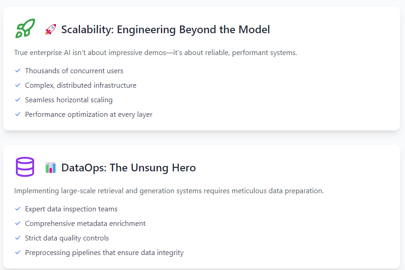Click checkmark beside Seamless horizontal scaling

18,100
